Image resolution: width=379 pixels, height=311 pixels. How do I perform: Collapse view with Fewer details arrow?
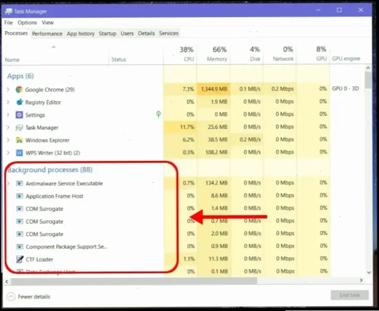(11, 296)
